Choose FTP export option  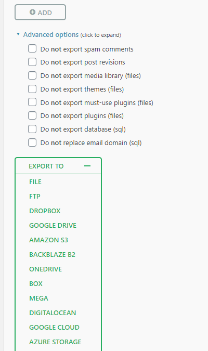point(35,197)
